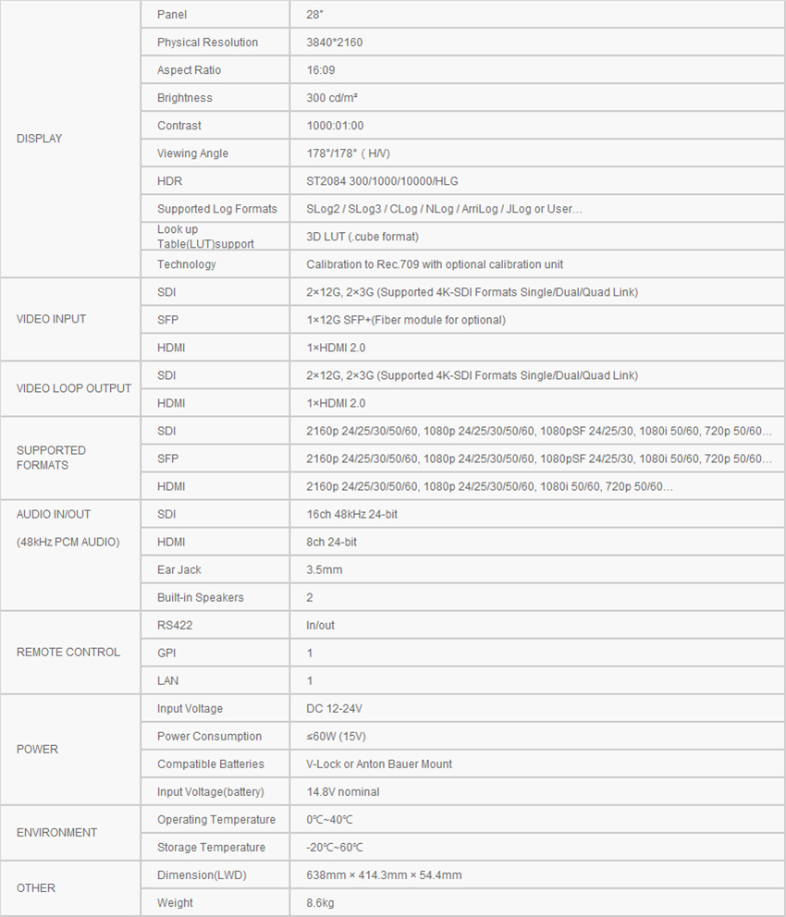The image size is (786, 917).
Task: Select the Physical Resolution value 3840*2160
Action: [335, 43]
